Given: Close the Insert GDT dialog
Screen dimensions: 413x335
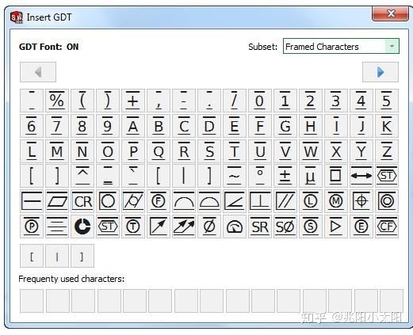Looking at the screenshot, I should (390, 13).
